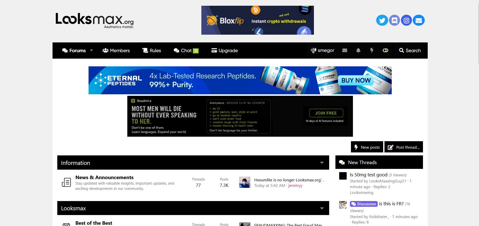
Task: Open the Instagram social icon
Action: (406, 20)
